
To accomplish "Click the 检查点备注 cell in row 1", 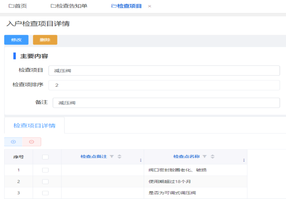I will click(103, 170).
